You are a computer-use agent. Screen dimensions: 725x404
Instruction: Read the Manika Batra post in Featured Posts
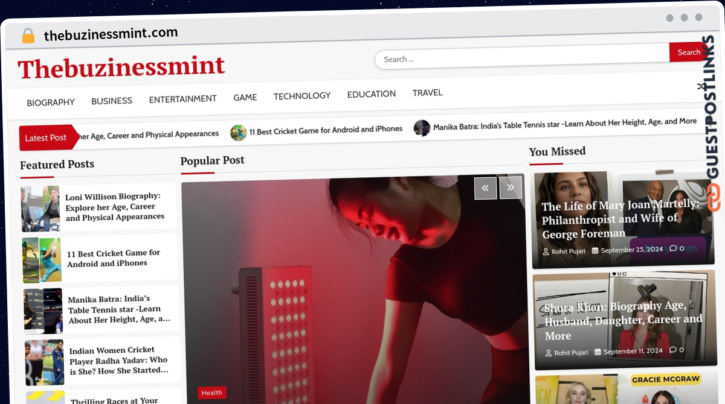click(x=120, y=309)
